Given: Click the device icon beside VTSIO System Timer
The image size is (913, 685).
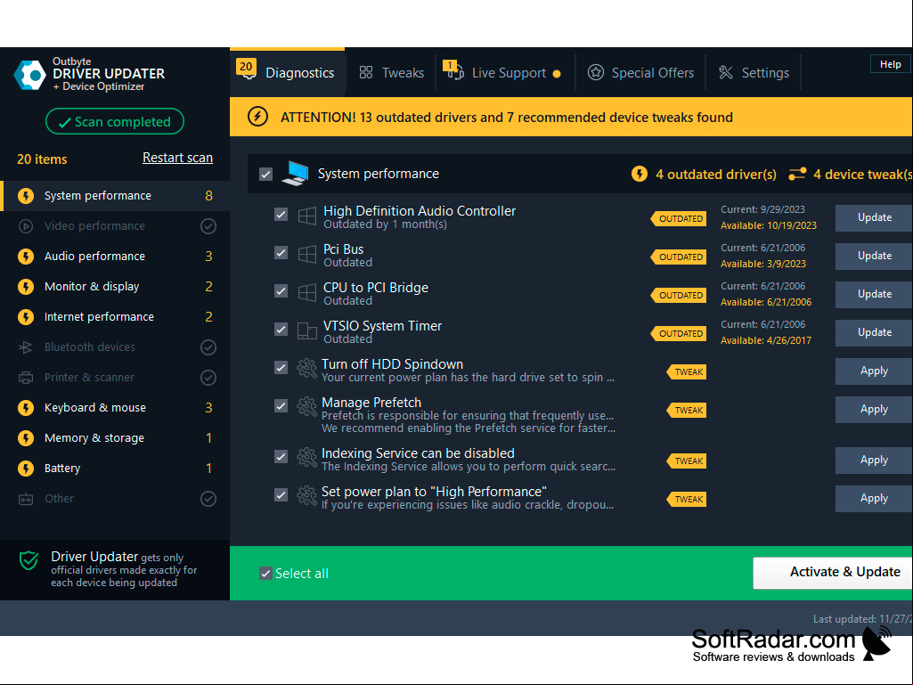Looking at the screenshot, I should (x=306, y=330).
